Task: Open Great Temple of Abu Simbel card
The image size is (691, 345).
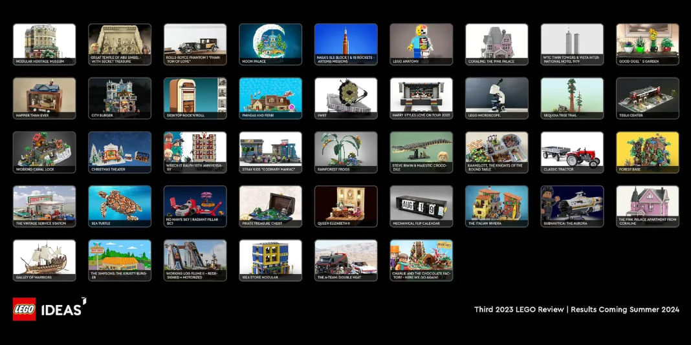Action: point(120,45)
